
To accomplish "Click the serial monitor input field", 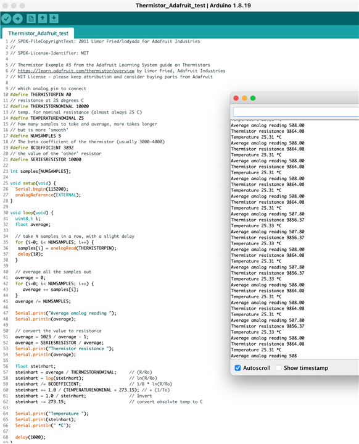I will pos(296,112).
